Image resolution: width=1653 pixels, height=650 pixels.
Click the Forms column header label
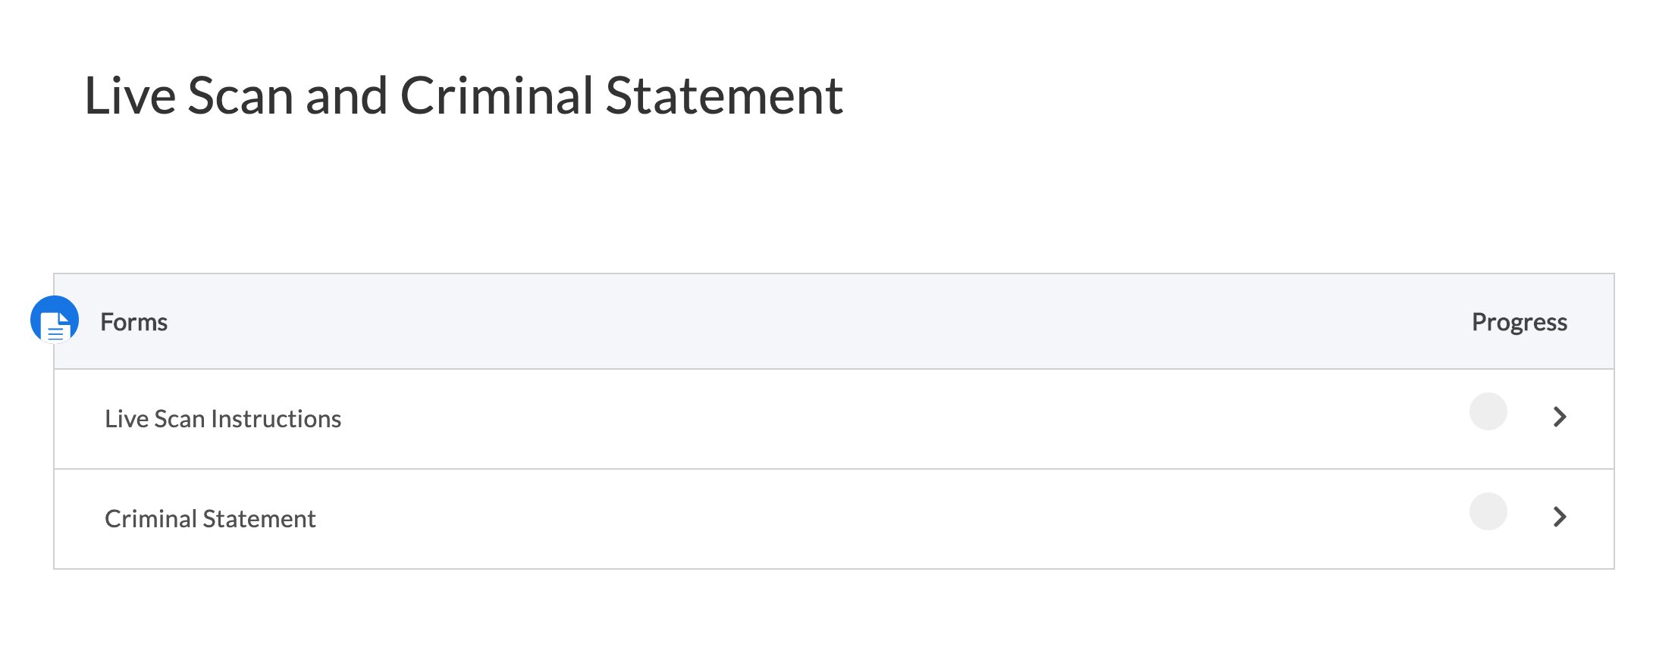pyautogui.click(x=133, y=322)
